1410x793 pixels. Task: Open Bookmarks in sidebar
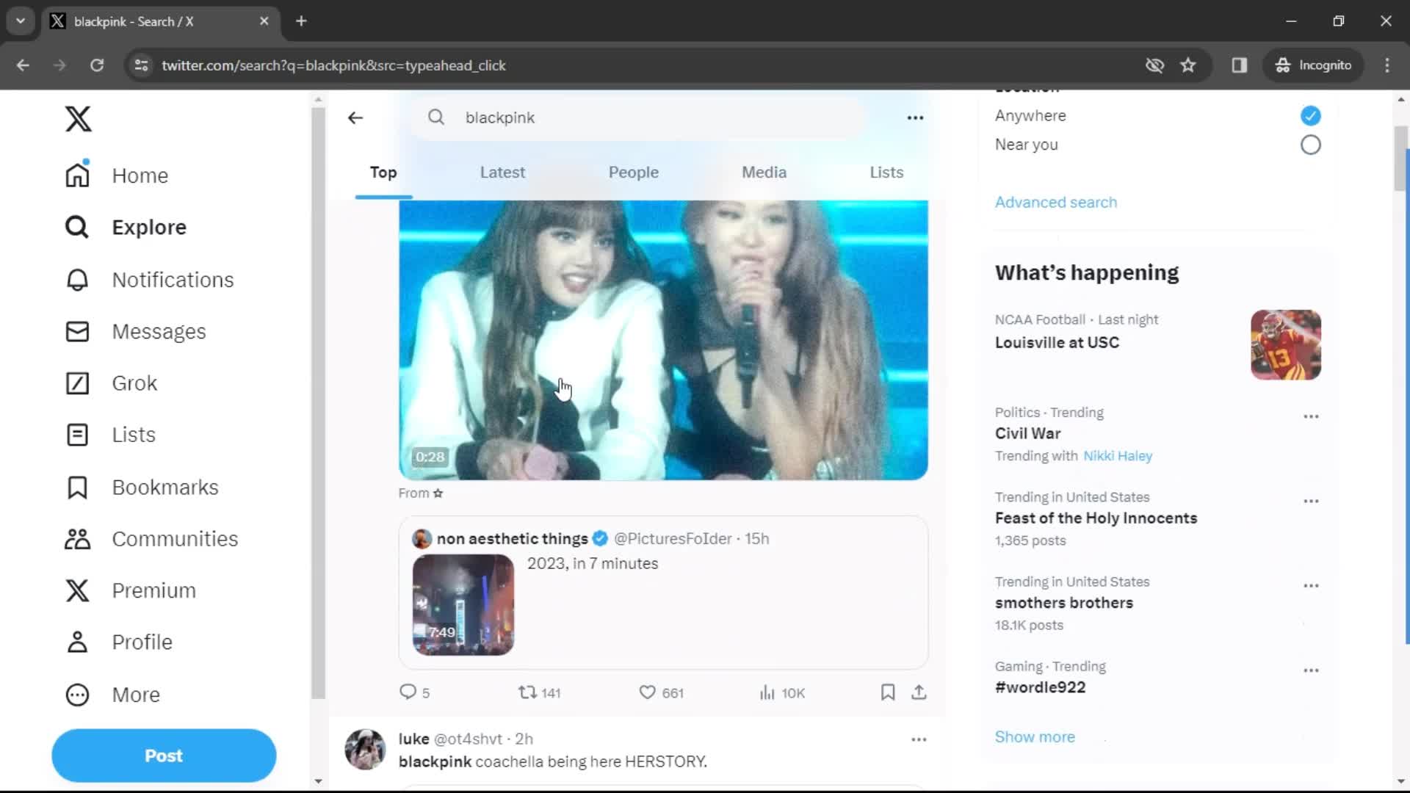pyautogui.click(x=142, y=487)
